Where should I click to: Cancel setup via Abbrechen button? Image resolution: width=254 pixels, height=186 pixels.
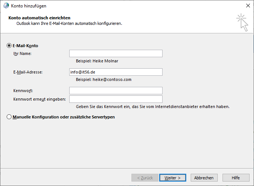pos(204,178)
